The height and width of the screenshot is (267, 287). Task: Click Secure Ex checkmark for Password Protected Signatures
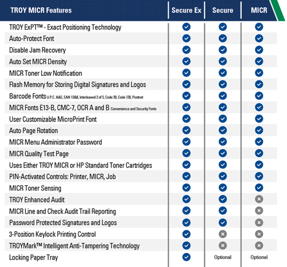coord(187,223)
